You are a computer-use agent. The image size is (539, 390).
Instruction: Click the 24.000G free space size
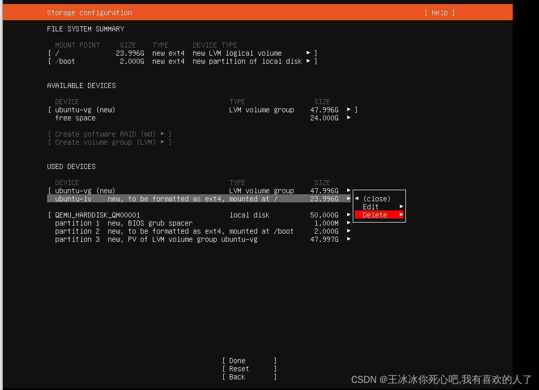tap(324, 118)
